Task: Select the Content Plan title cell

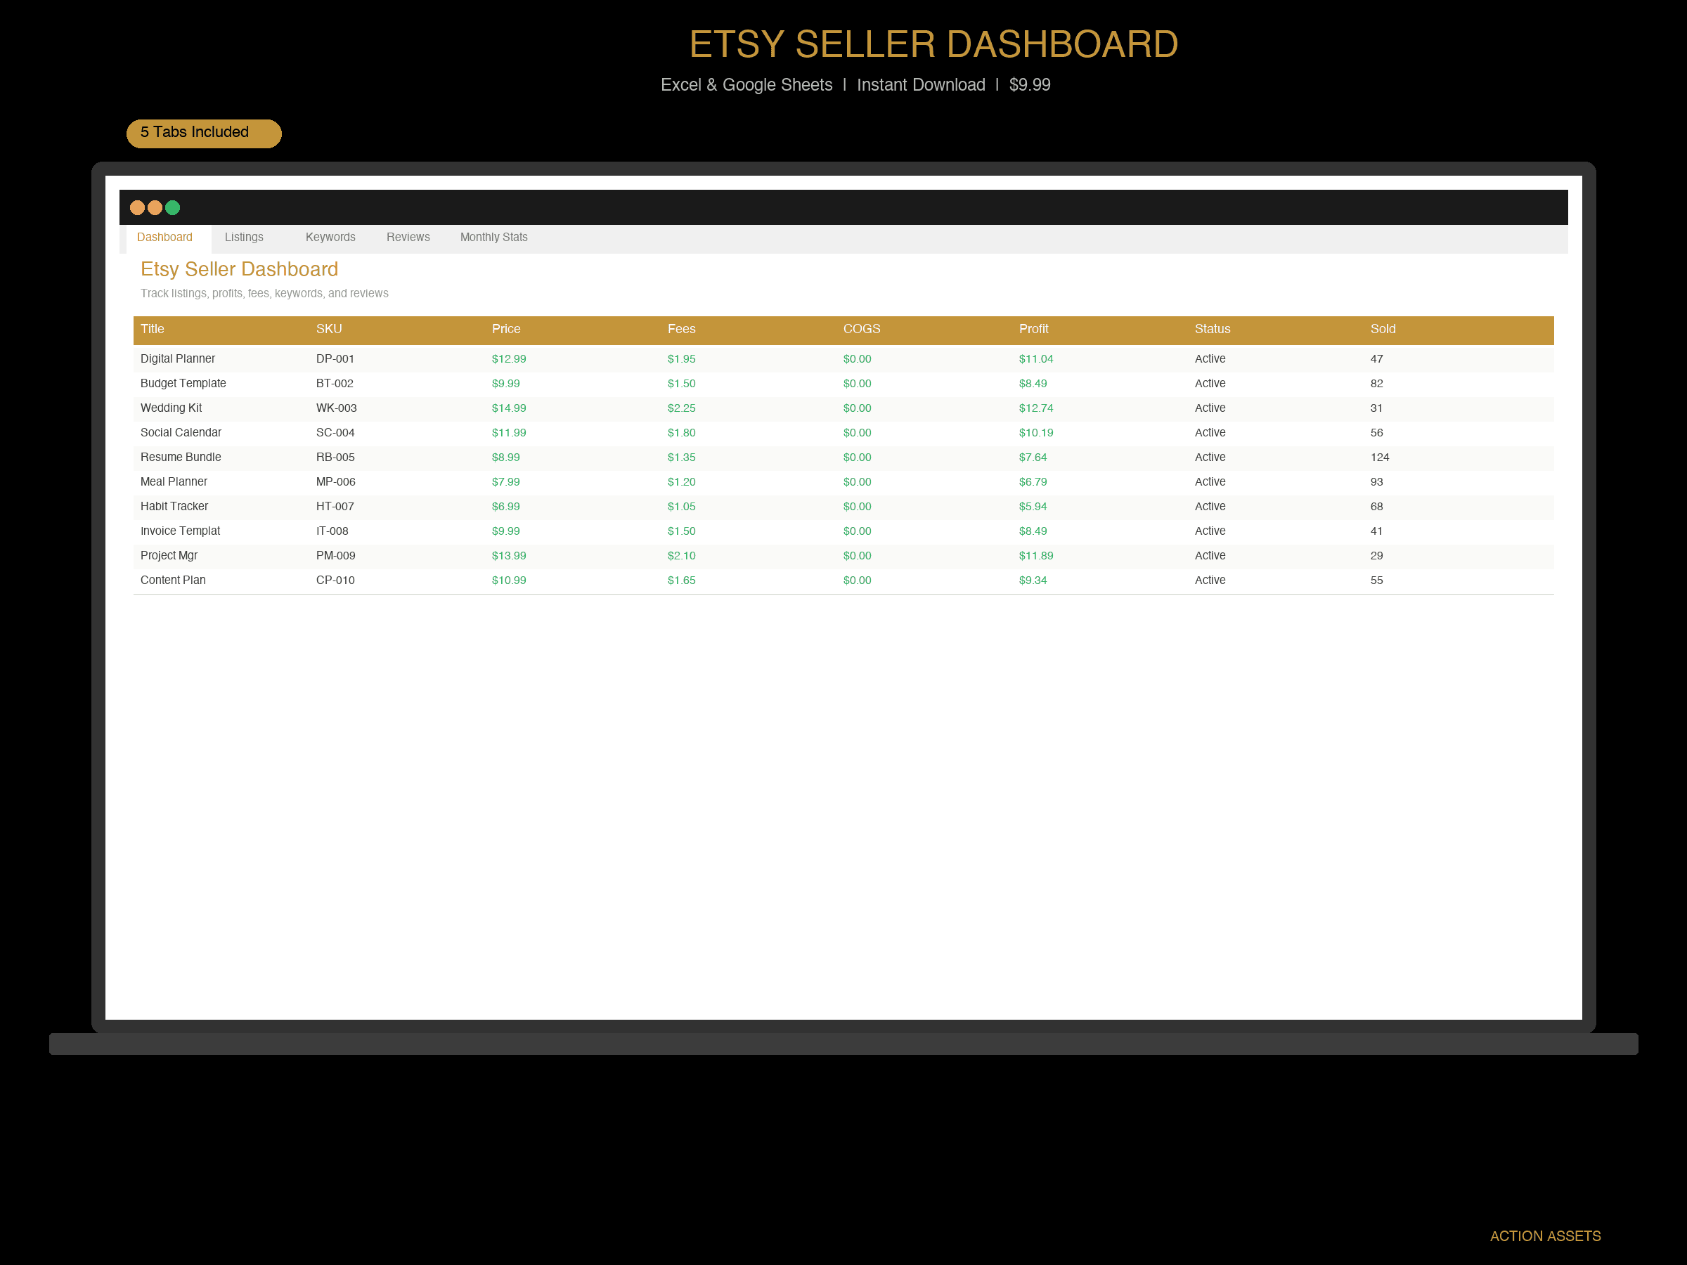Action: pos(173,580)
